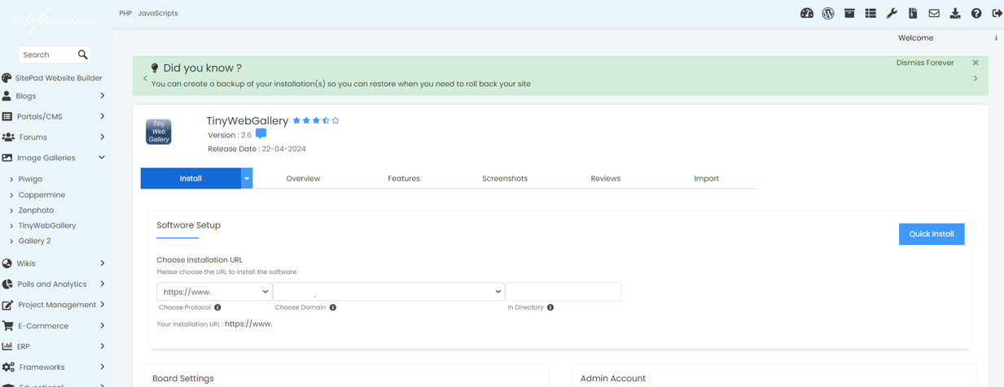Select TinyWebGallery in sidebar

coord(47,225)
